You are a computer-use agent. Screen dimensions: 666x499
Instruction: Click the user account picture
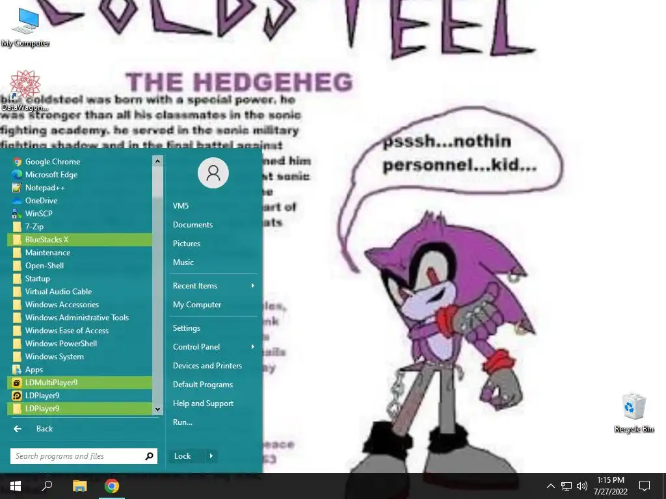click(213, 173)
